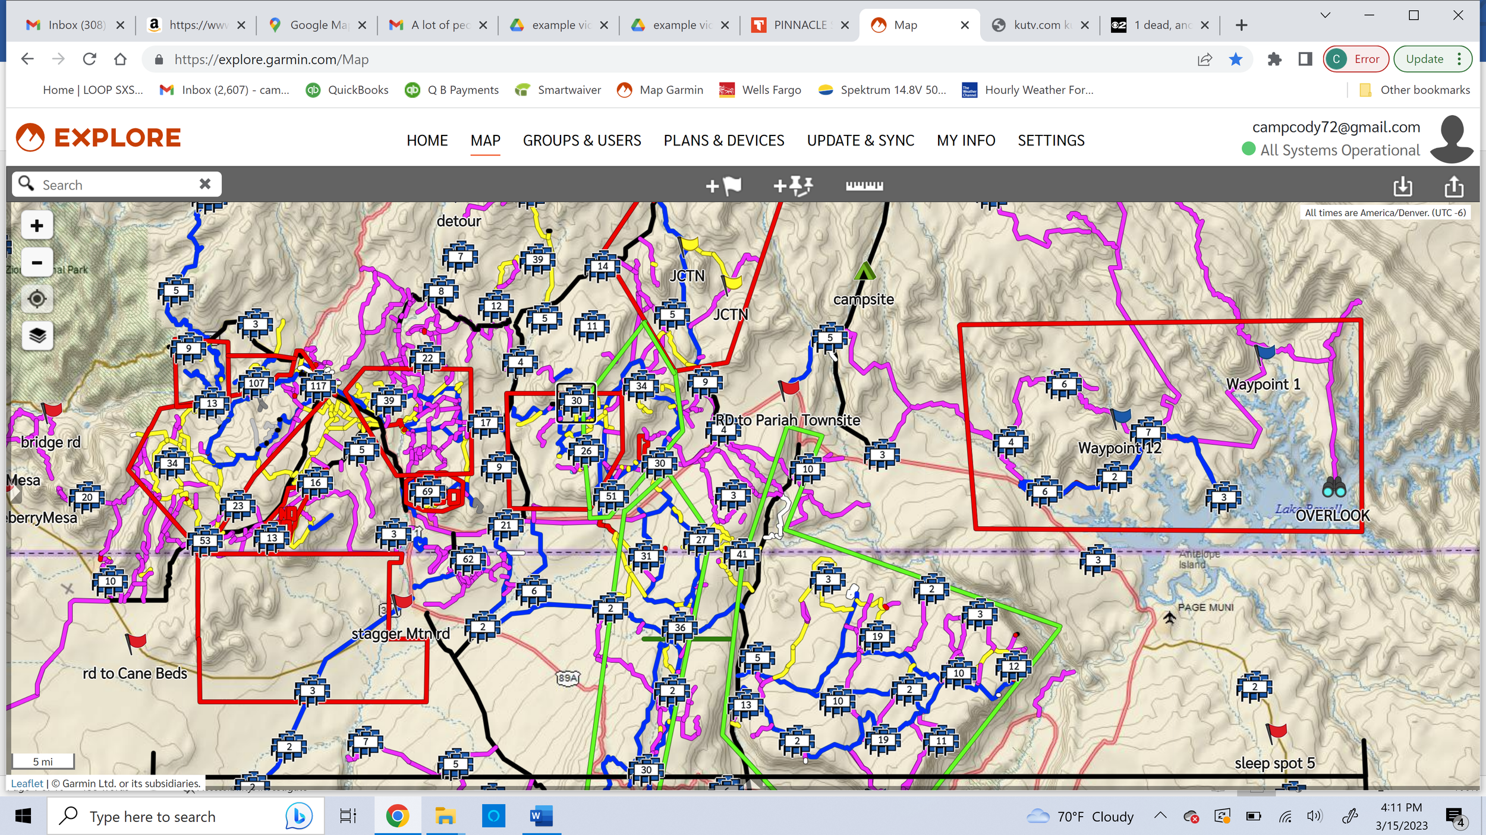Click the export share icon

tap(1454, 186)
